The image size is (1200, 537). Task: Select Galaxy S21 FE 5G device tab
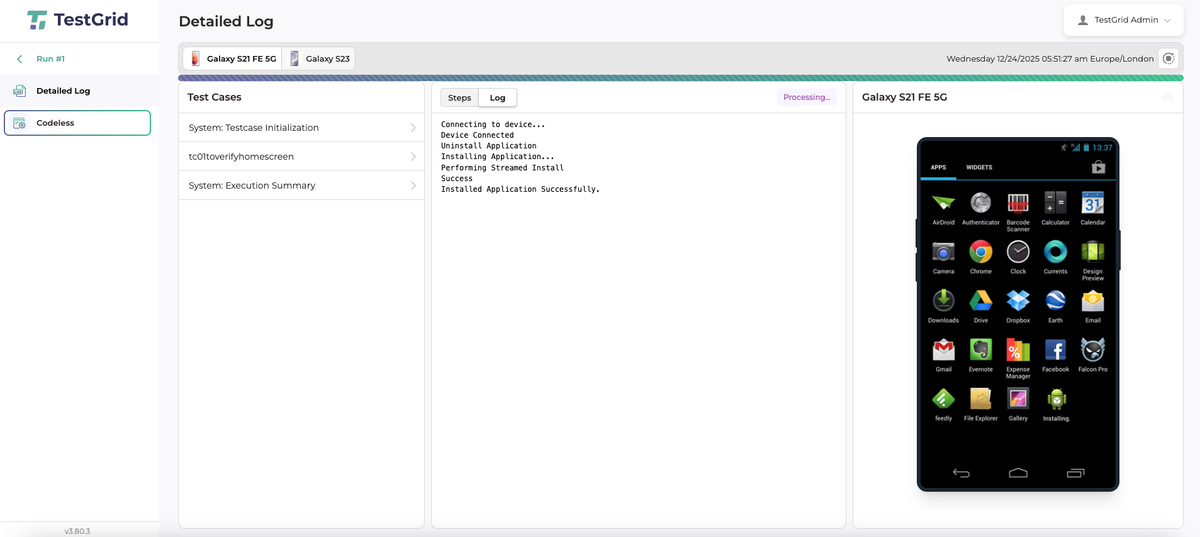click(x=233, y=59)
